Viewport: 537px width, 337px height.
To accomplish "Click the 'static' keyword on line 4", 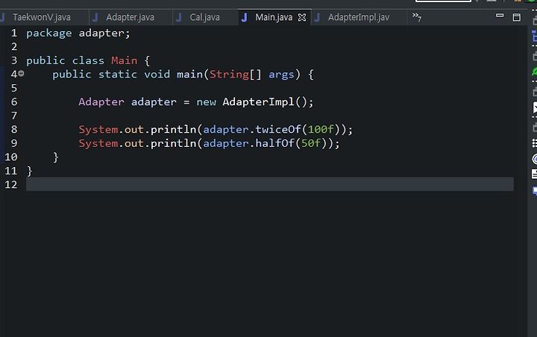I will [118, 75].
